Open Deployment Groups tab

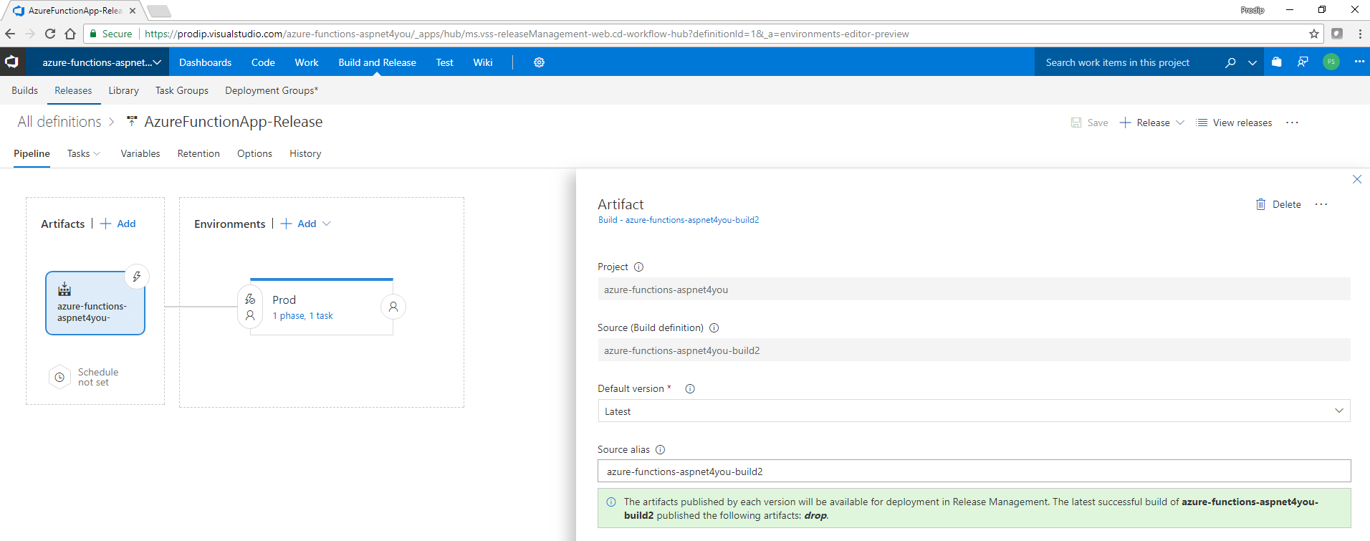click(272, 90)
